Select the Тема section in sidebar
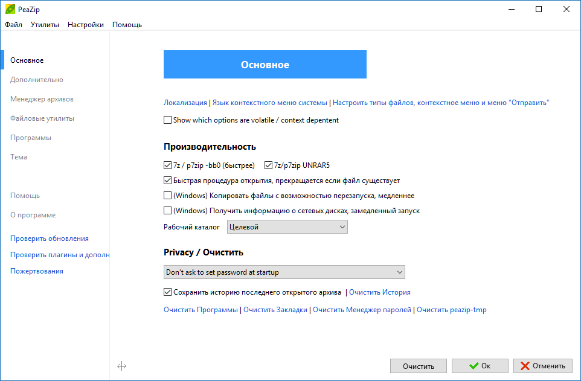581x381 pixels. pyautogui.click(x=19, y=157)
